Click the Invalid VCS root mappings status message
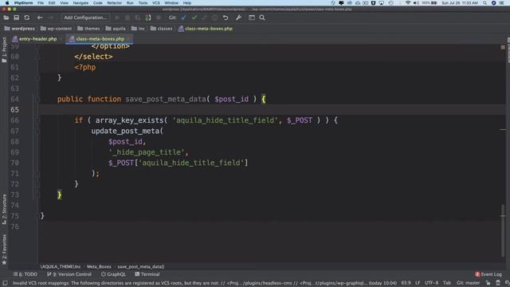 pos(204,283)
